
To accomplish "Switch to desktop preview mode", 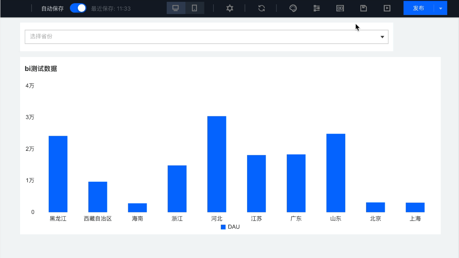I will [176, 8].
